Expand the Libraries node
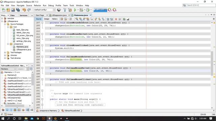 [x=5, y=55]
